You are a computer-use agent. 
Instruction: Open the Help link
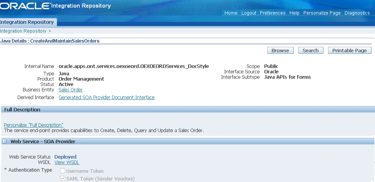click(295, 13)
